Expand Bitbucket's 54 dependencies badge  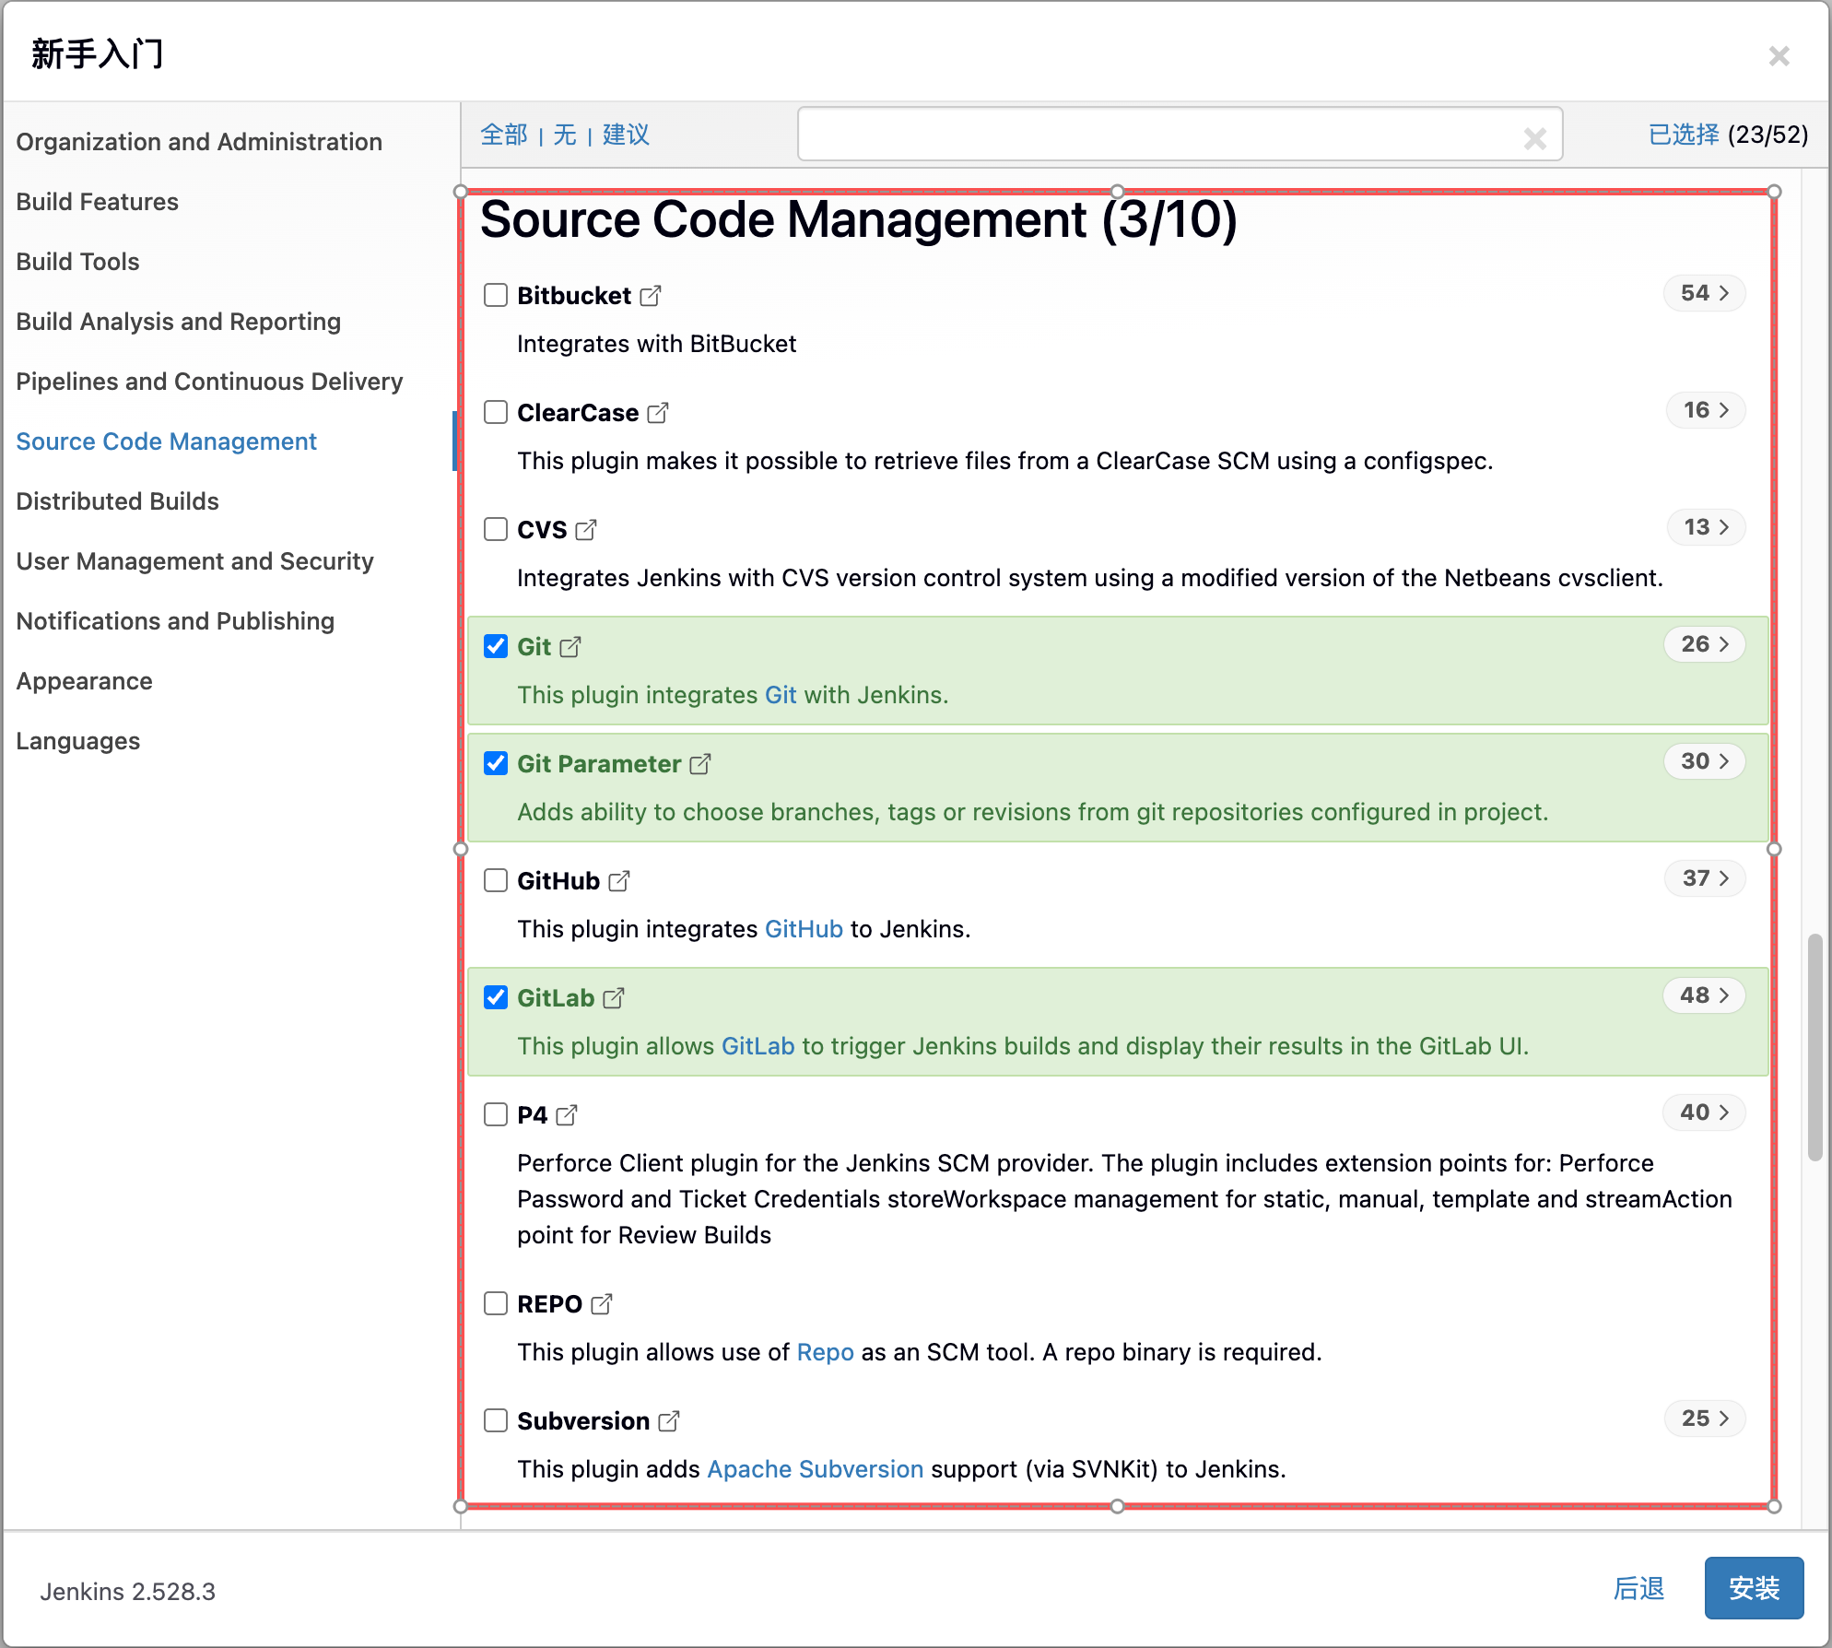[1704, 293]
